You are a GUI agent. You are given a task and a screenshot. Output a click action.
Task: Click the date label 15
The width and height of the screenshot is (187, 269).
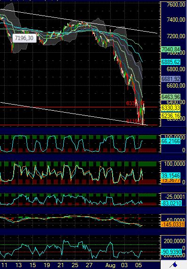click(33, 265)
